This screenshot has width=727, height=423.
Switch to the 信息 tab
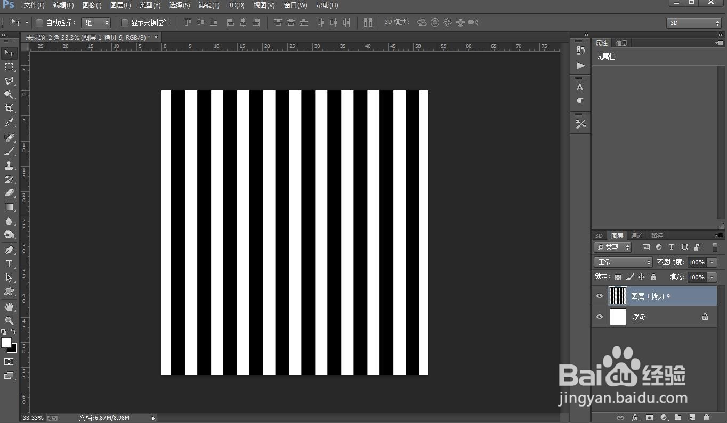pyautogui.click(x=621, y=43)
